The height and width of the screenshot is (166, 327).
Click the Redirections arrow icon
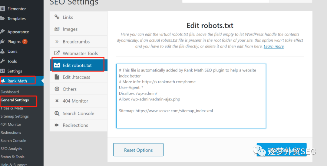point(57,125)
